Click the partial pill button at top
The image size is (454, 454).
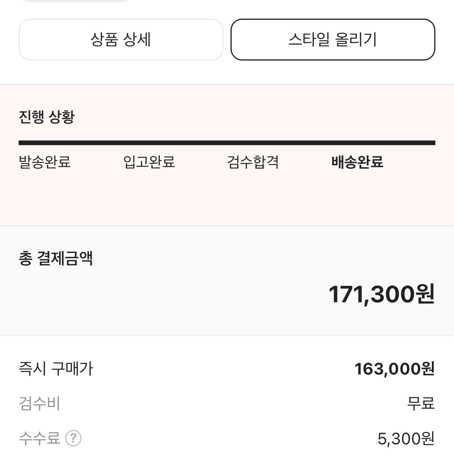pos(76,1)
